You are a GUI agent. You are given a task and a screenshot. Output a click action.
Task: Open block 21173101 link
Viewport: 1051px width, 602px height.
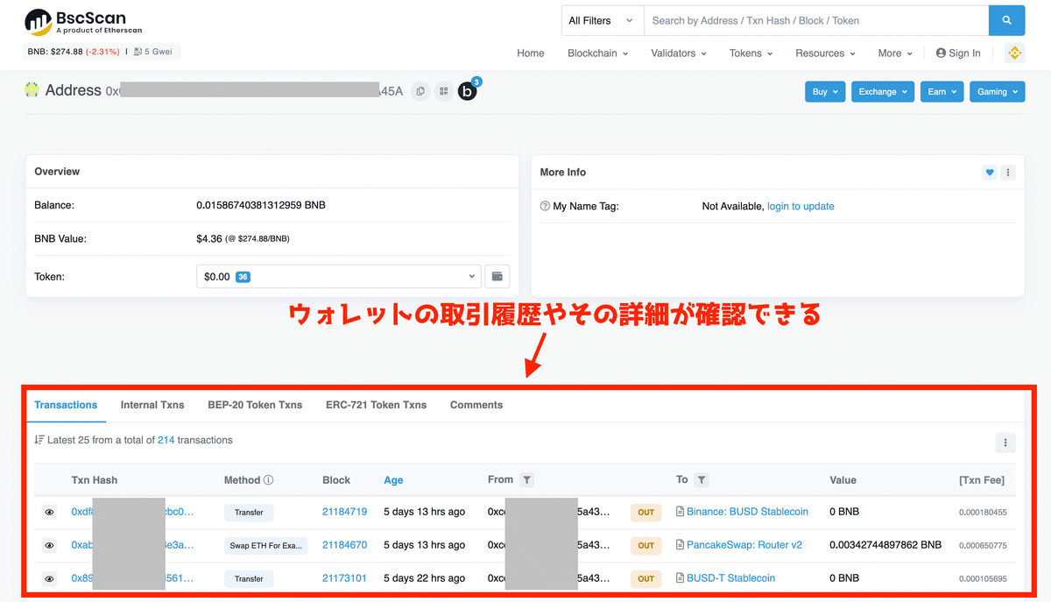point(344,578)
